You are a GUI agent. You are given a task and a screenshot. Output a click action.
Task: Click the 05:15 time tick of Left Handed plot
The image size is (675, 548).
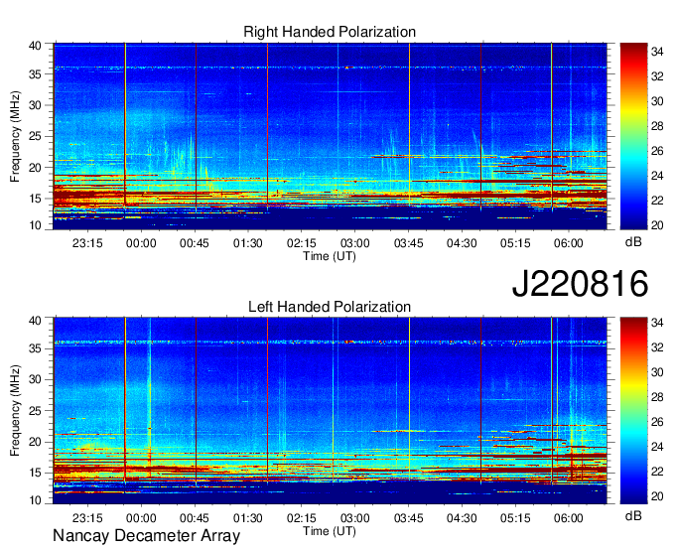click(515, 518)
